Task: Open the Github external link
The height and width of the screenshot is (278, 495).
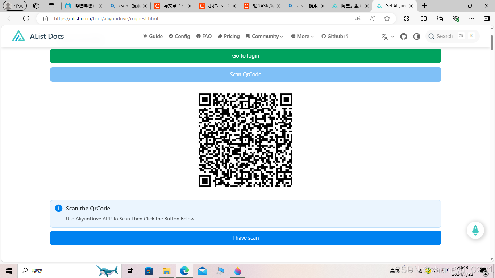Action: pyautogui.click(x=334, y=36)
